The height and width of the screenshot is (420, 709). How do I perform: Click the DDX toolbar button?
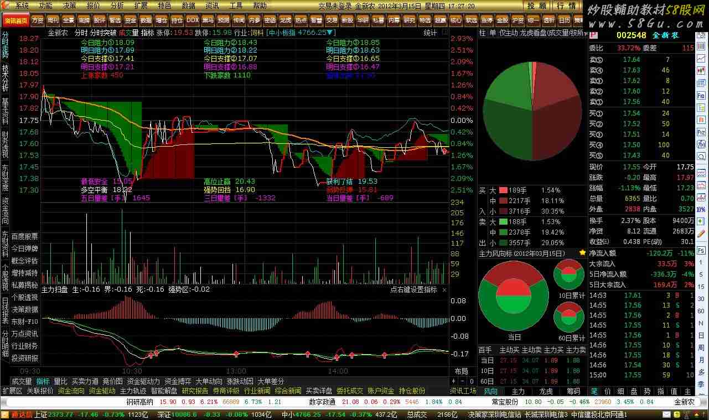click(193, 20)
